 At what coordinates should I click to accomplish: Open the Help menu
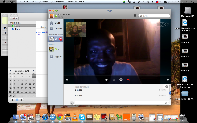(x=82, y=2)
